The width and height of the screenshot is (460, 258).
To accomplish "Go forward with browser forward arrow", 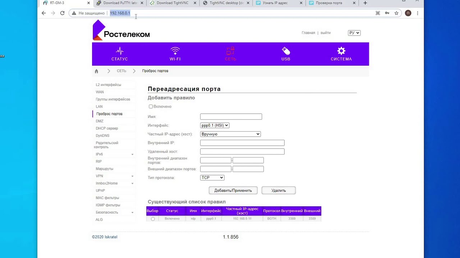I will click(x=53, y=13).
